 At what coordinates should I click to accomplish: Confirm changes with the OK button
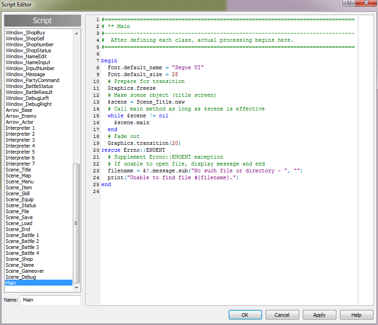tap(245, 314)
